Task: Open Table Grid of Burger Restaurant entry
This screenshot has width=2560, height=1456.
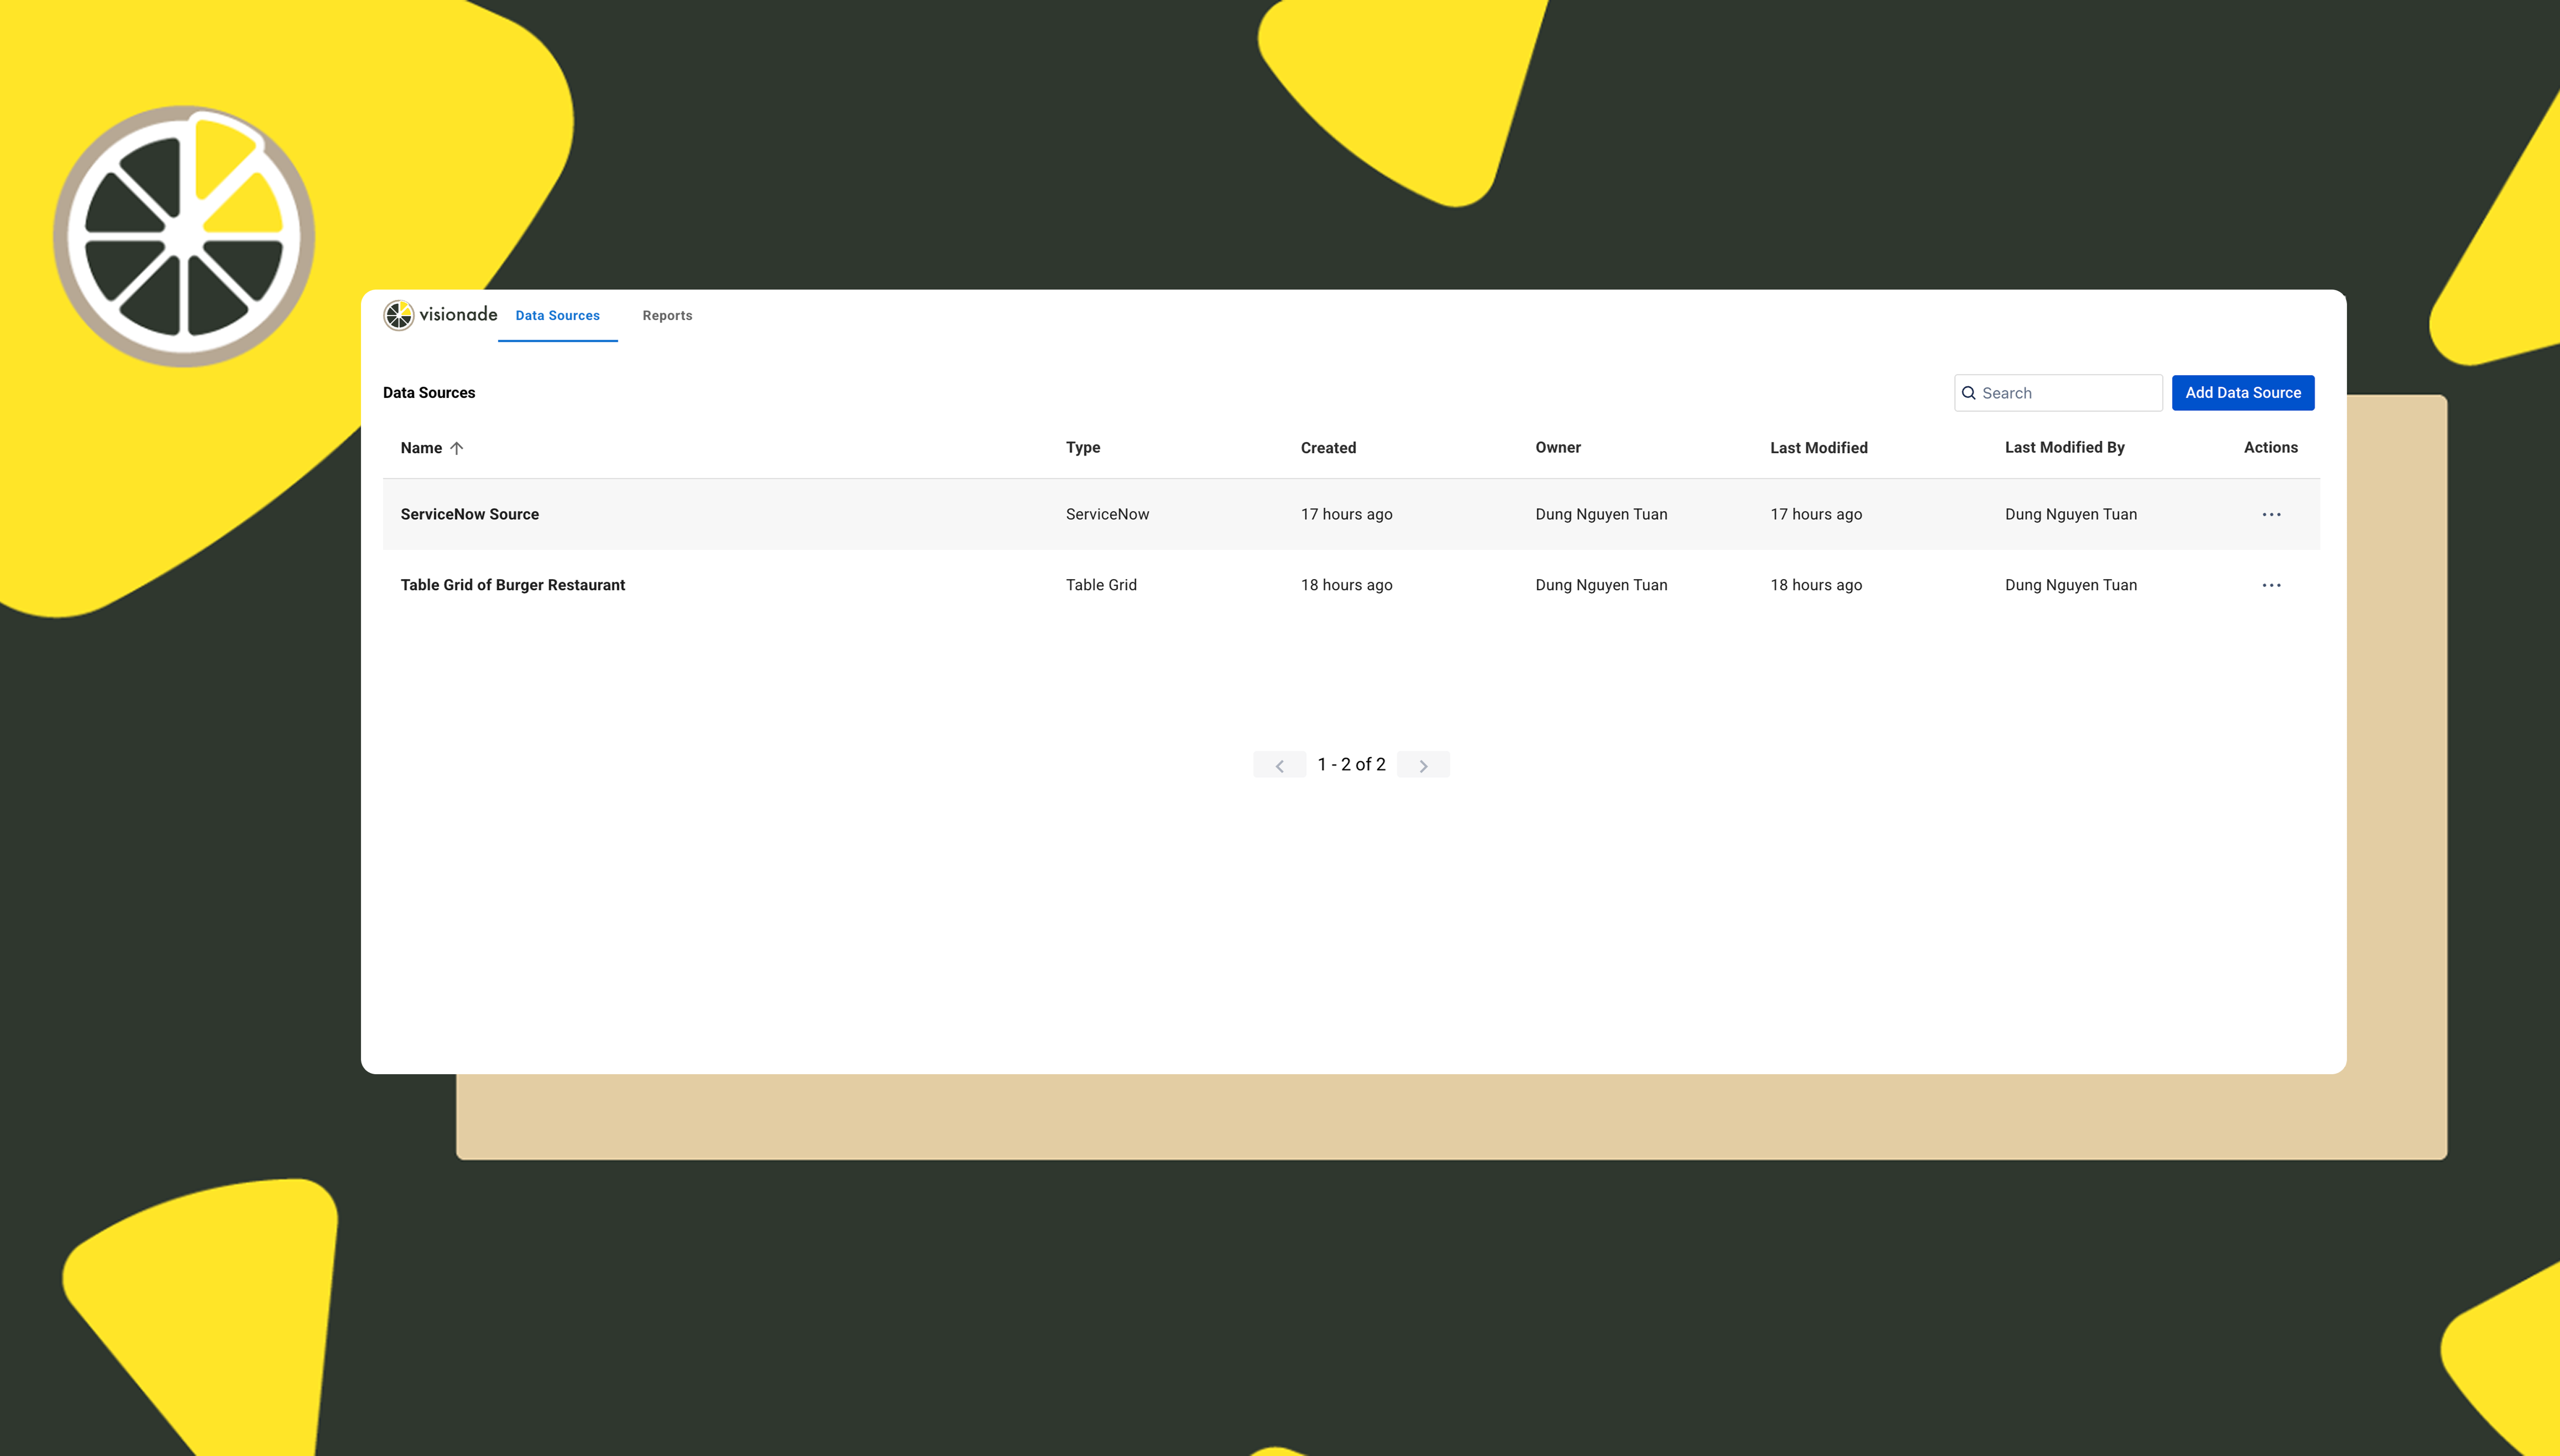Action: tap(512, 585)
